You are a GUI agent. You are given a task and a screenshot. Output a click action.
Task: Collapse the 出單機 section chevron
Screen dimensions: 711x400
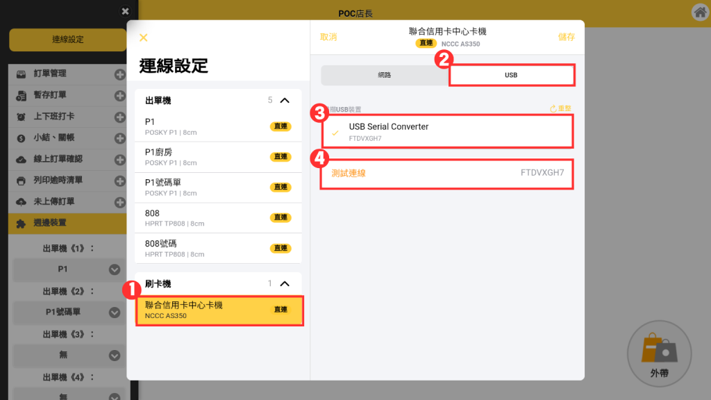pyautogui.click(x=285, y=101)
